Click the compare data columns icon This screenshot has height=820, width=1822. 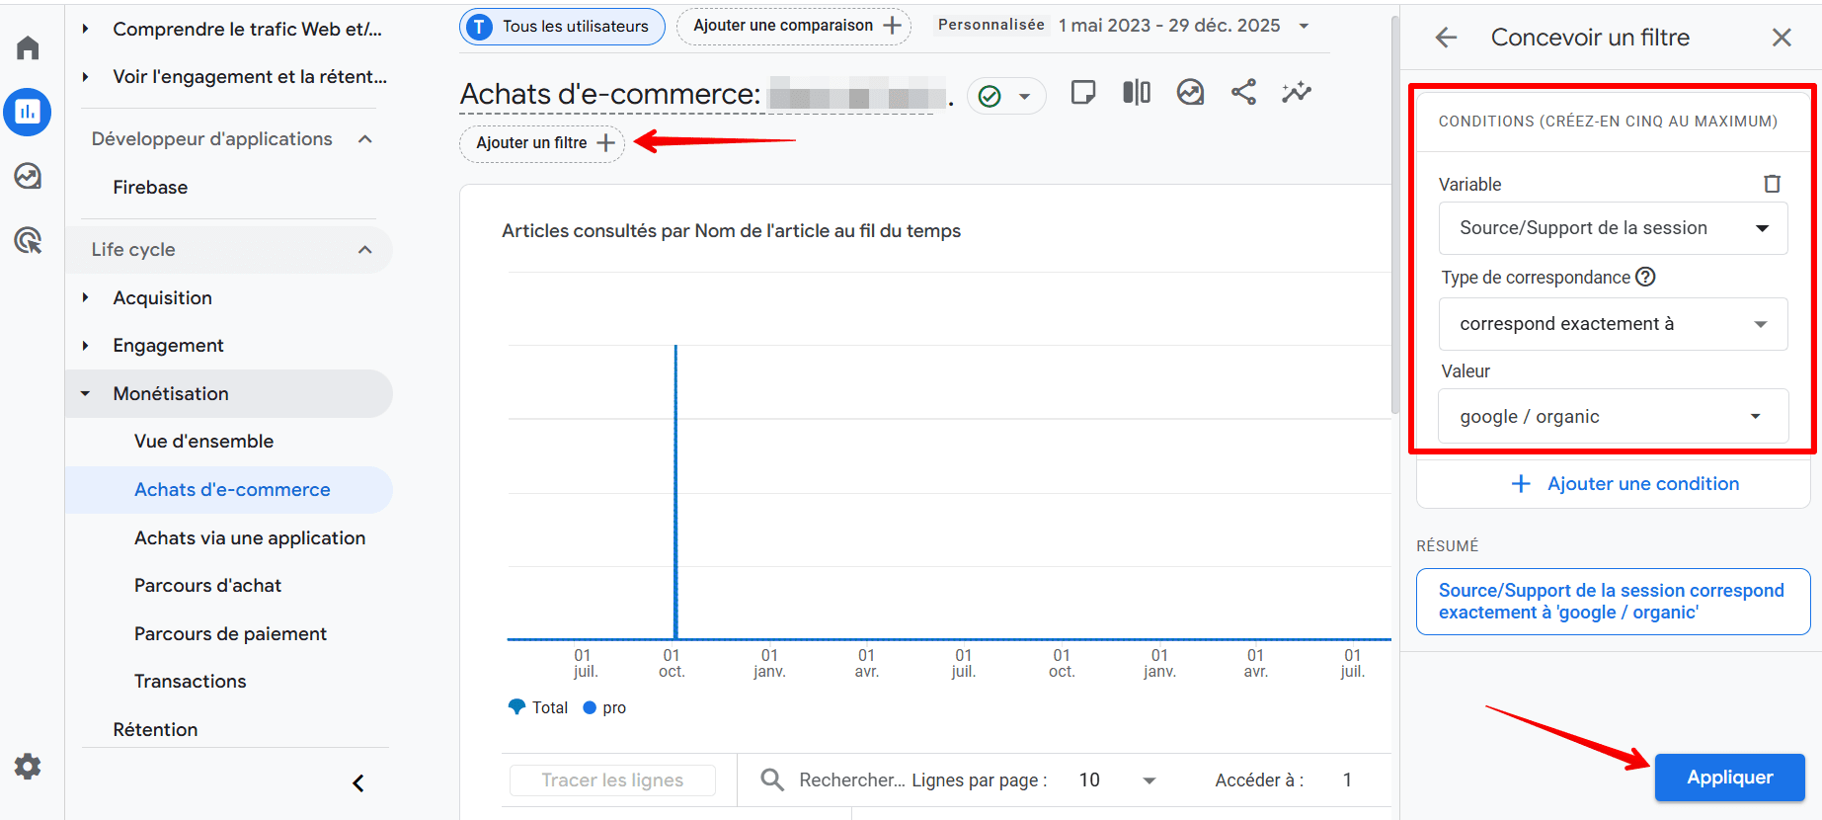point(1137,93)
